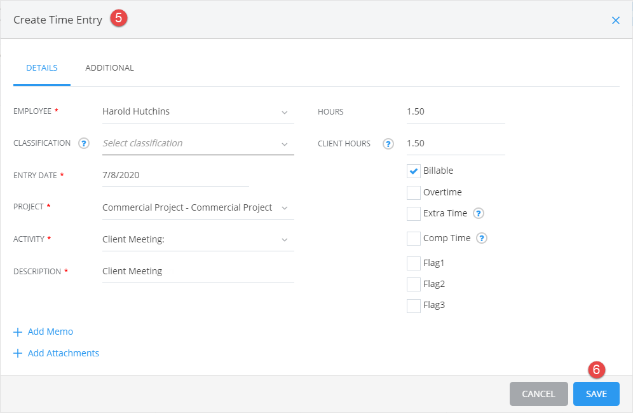Uncheck the Billable checkbox
The height and width of the screenshot is (413, 633).
coord(413,171)
